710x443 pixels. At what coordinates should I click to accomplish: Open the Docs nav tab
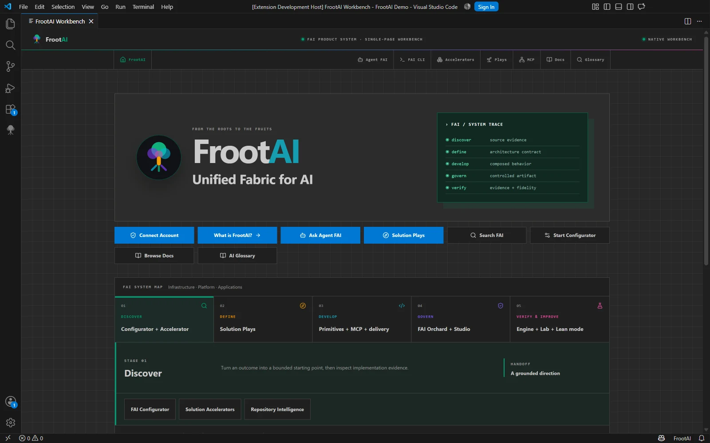[x=556, y=59]
